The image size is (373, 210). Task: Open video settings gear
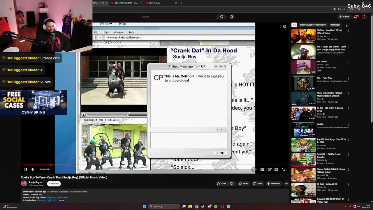point(269,169)
